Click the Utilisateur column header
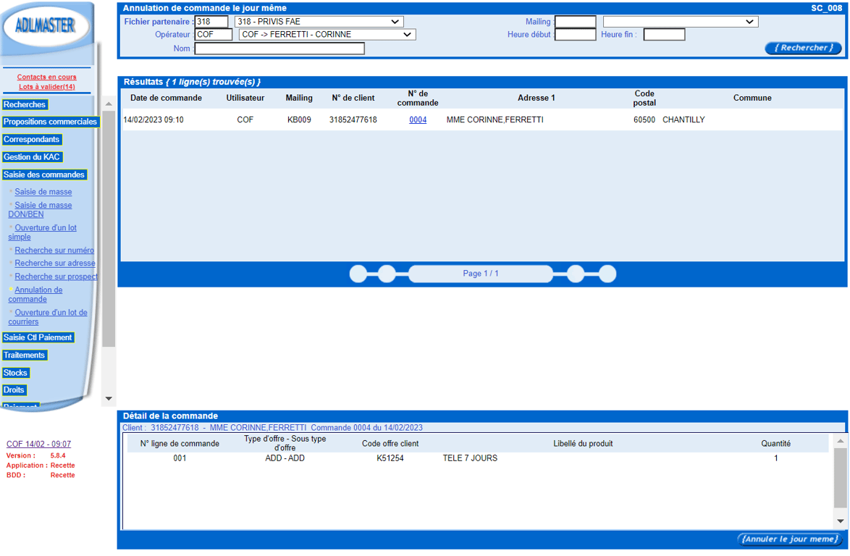 click(245, 98)
